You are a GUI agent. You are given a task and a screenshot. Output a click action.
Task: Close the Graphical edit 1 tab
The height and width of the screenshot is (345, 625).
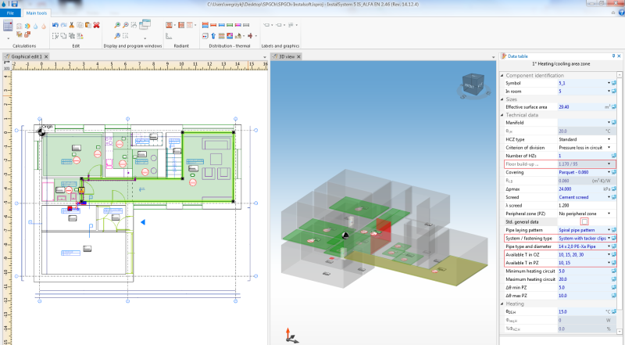tap(46, 56)
